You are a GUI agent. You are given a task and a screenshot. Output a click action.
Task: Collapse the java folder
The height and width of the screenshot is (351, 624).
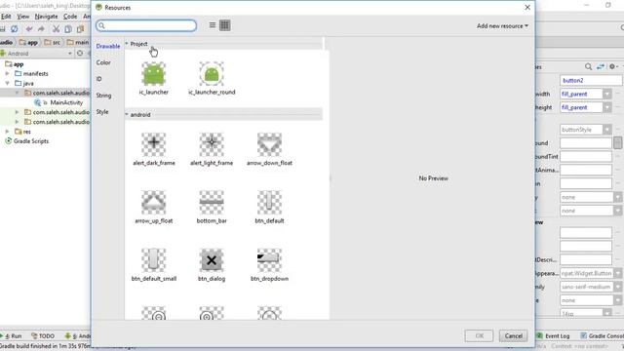(7, 83)
